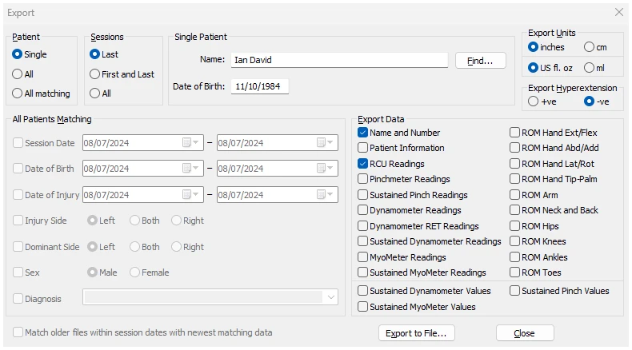Select ml volume unit
The image size is (632, 350).
click(589, 67)
